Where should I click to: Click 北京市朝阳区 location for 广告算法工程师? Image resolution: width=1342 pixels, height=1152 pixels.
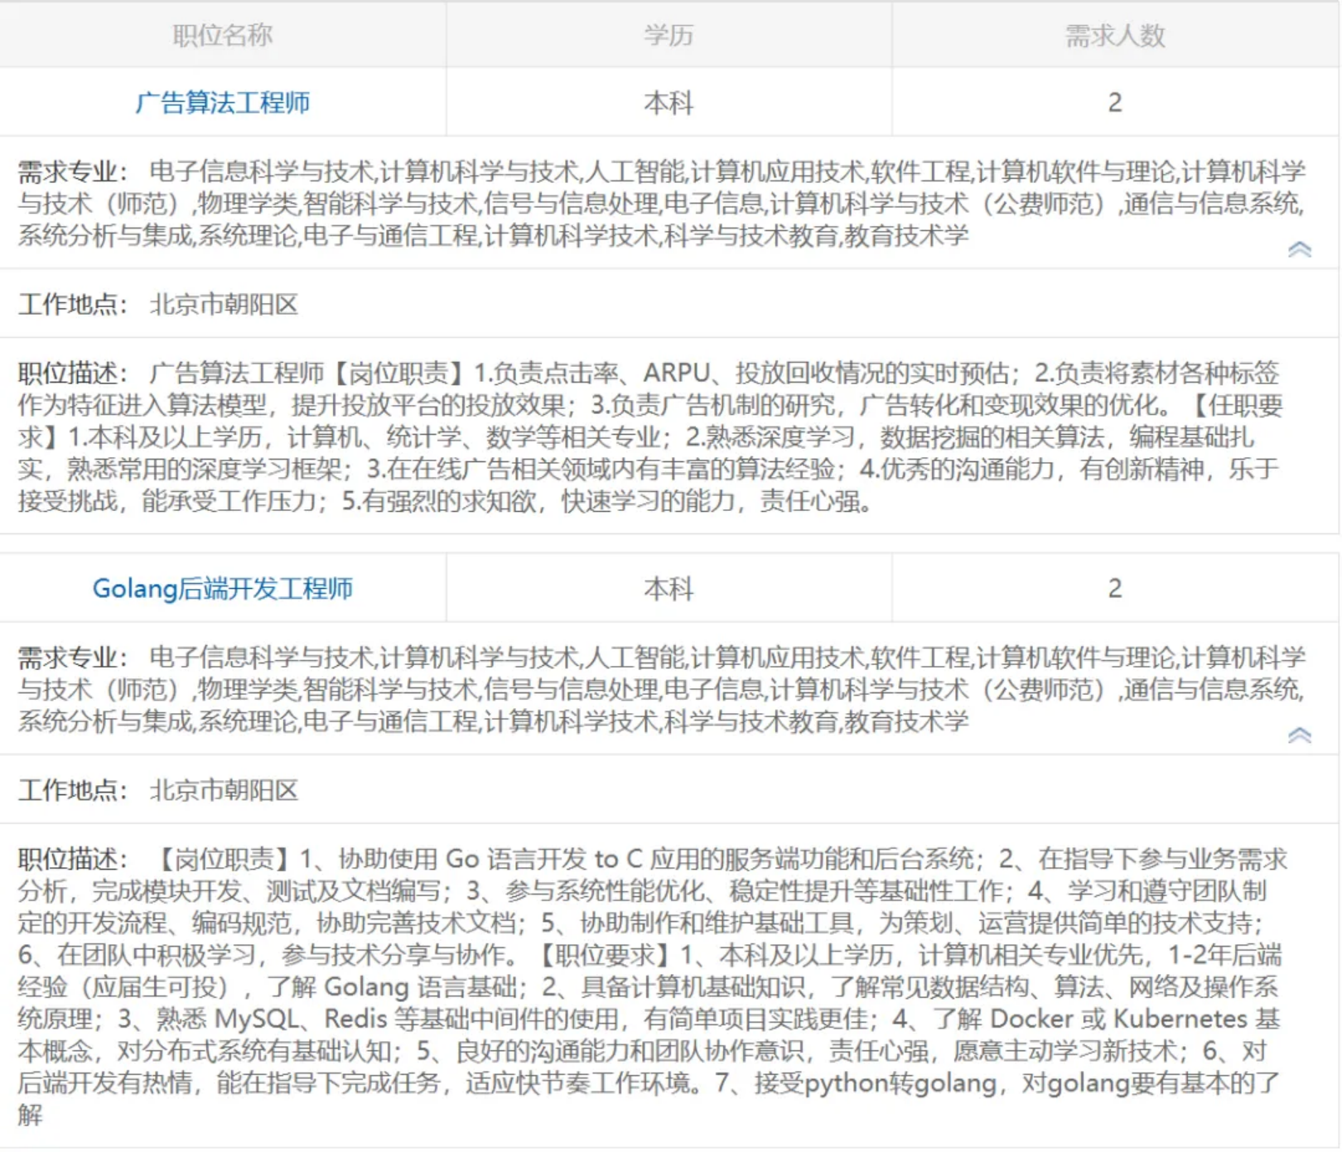[224, 305]
